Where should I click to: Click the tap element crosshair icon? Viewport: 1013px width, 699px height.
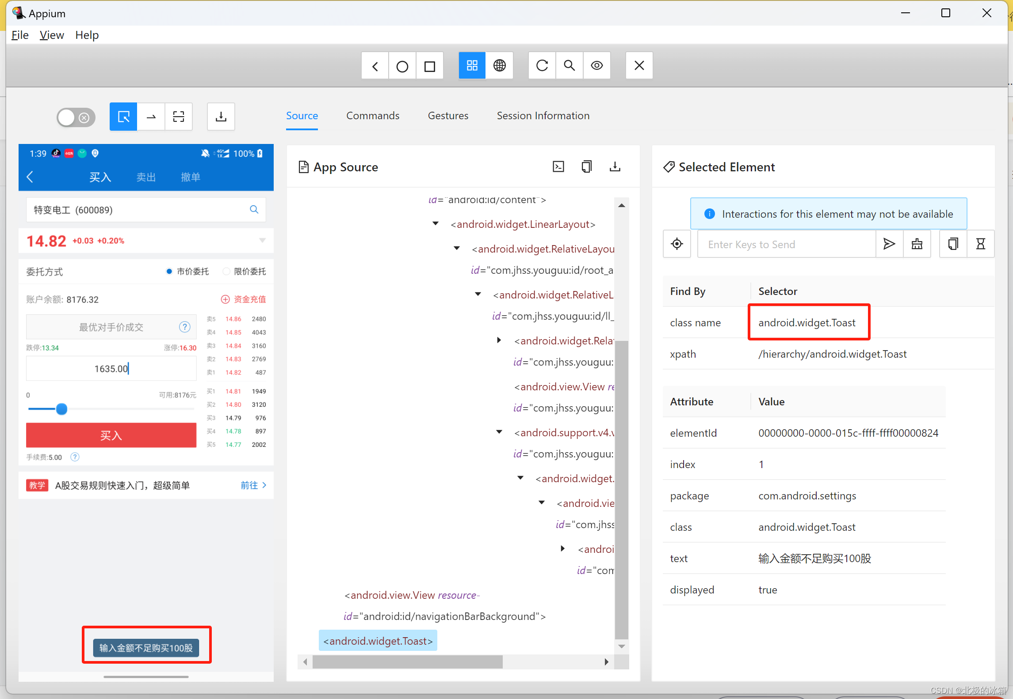click(x=677, y=244)
